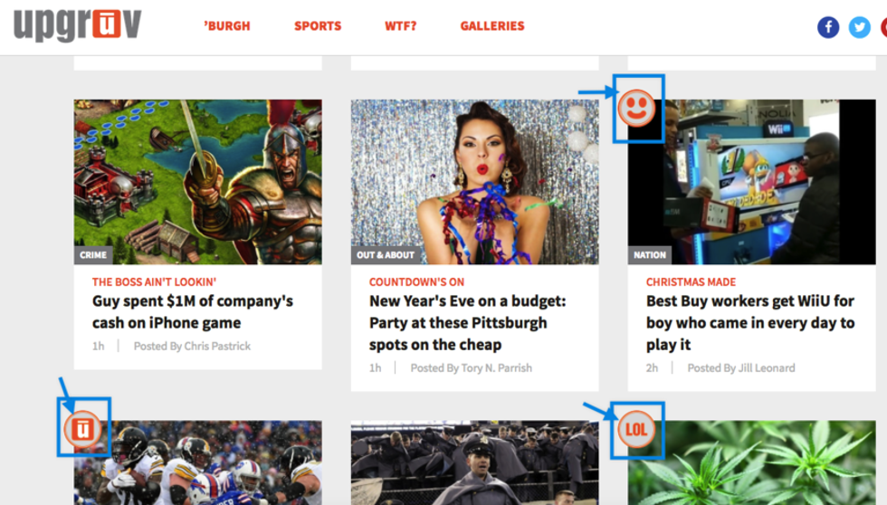Click the orange LOL badge
Screen dimensions: 887x505
[x=635, y=429]
